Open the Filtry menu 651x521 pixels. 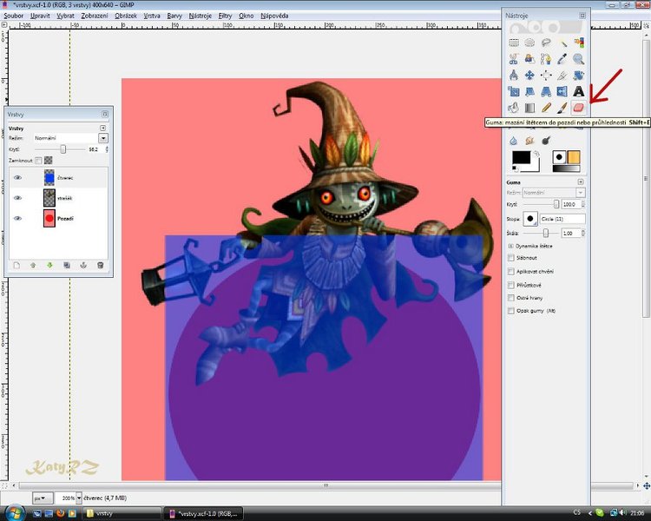click(225, 16)
